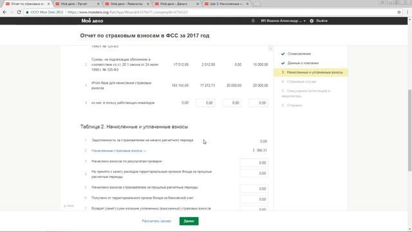Go to the Данные о компании step

pyautogui.click(x=303, y=63)
